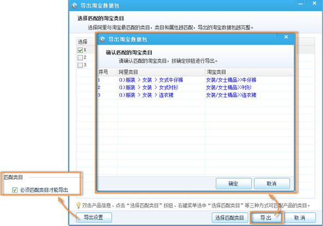323x226 pixels.
Task: Click 取消 button in confirmation dialog
Action: click(272, 184)
